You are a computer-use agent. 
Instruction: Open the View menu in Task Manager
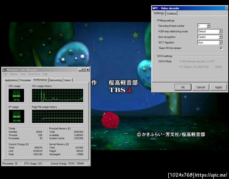[x=23, y=74]
